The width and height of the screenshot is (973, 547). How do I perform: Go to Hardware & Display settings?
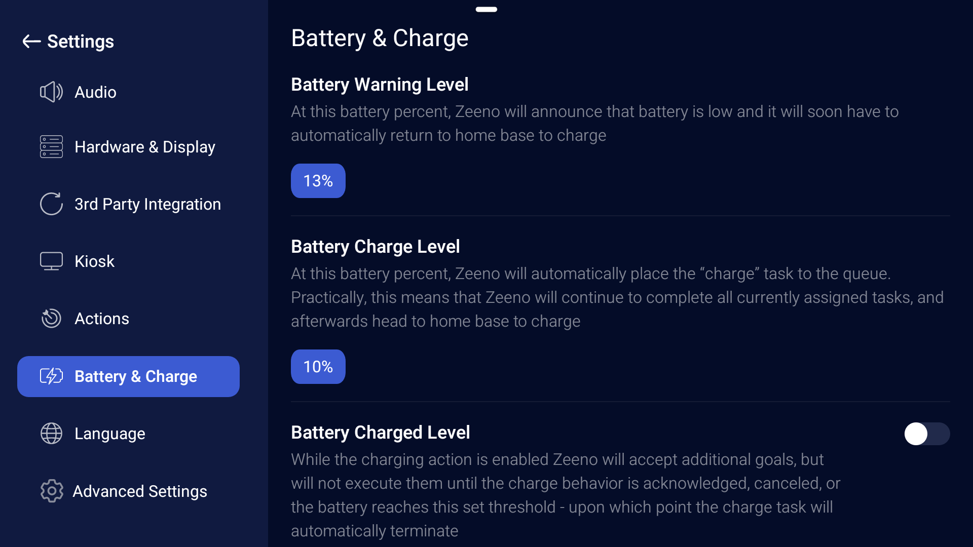pos(144,147)
